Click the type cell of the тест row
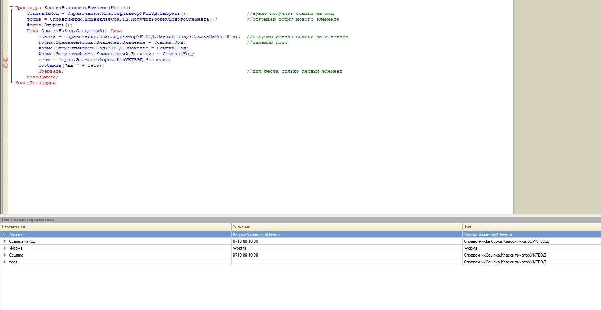The image size is (601, 310). [x=532, y=262]
